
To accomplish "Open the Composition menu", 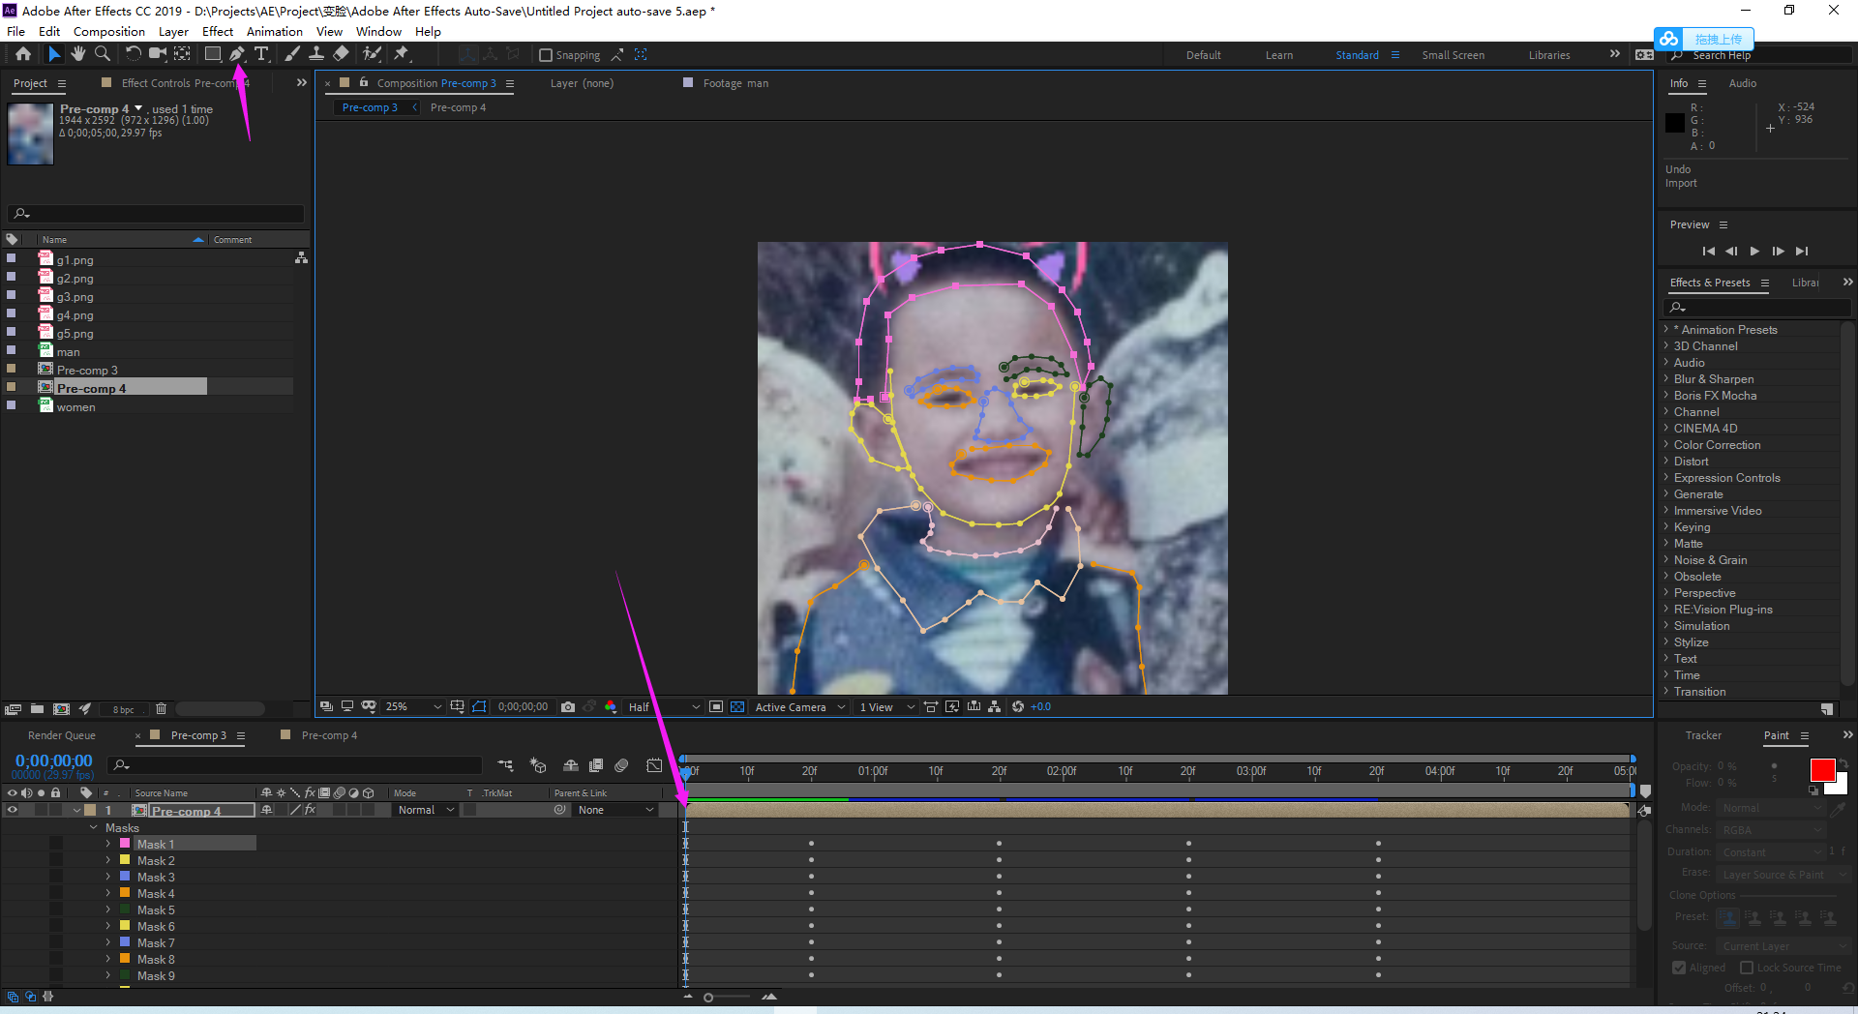I will (x=109, y=32).
